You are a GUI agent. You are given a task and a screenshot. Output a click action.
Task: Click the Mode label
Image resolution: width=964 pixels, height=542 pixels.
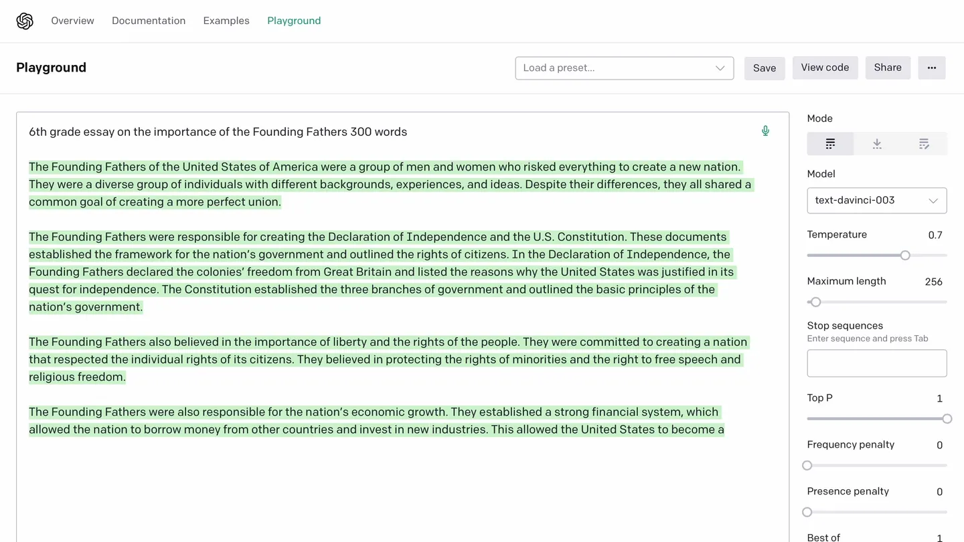[x=820, y=118]
